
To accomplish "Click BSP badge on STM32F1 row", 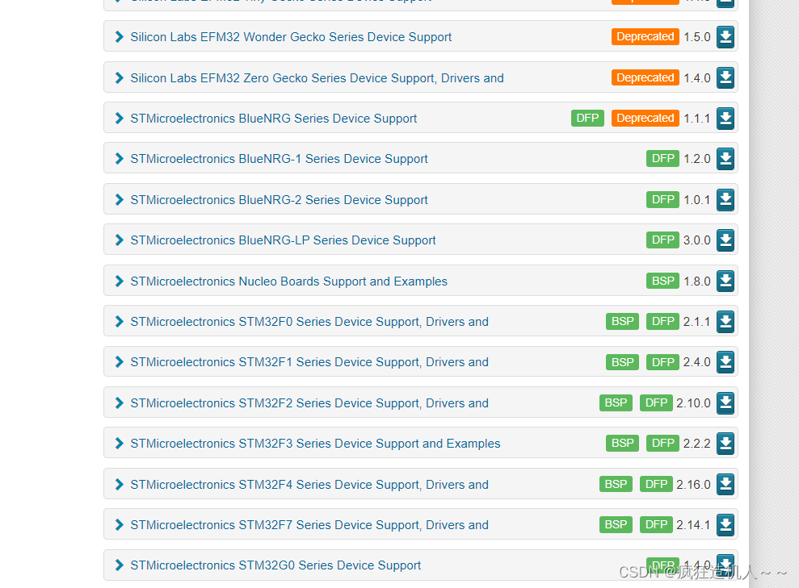I will (622, 362).
